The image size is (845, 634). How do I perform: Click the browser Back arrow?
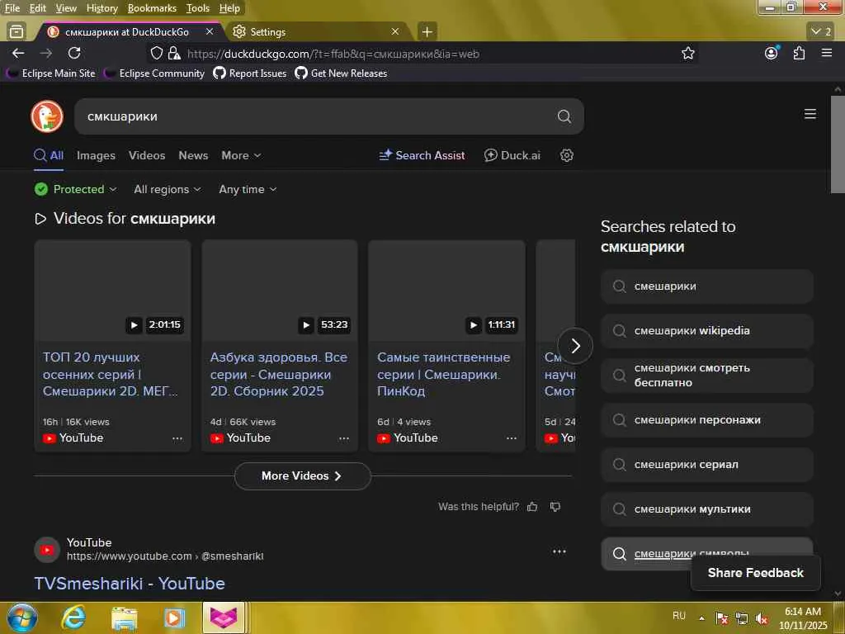click(x=18, y=54)
